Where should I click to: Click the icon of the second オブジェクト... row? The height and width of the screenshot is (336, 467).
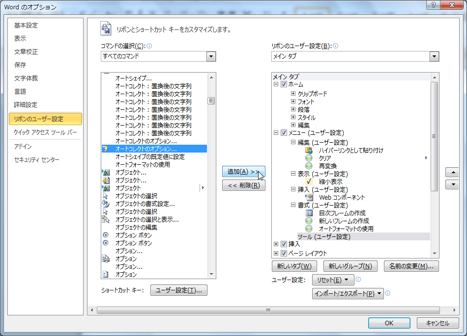tap(106, 180)
